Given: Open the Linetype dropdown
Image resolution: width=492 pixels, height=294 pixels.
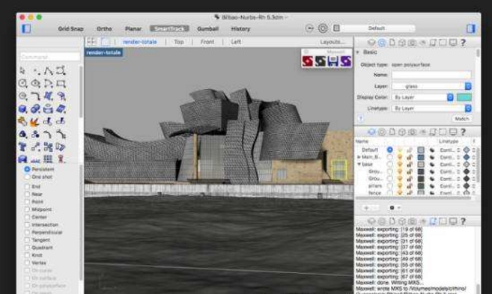Looking at the screenshot, I should pyautogui.click(x=431, y=108).
